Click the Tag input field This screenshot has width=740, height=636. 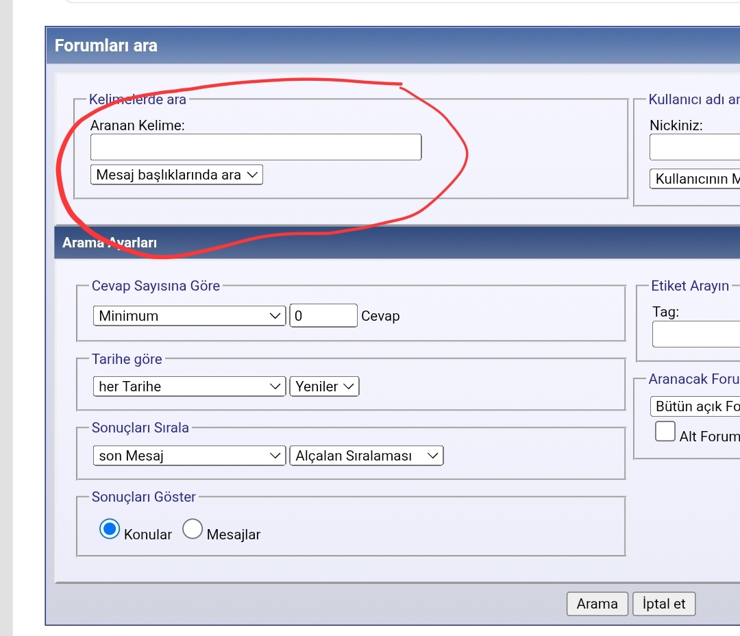696,334
